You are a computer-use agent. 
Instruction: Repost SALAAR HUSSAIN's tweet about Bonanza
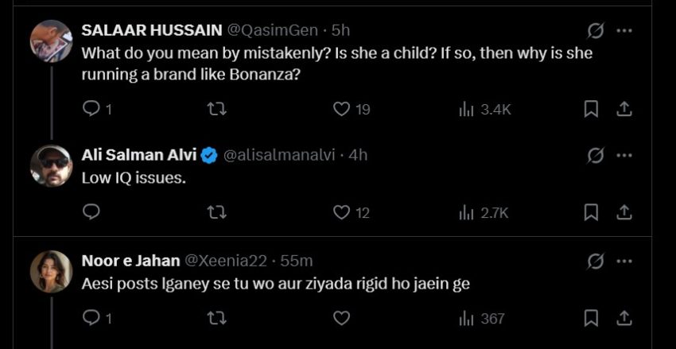(216, 109)
